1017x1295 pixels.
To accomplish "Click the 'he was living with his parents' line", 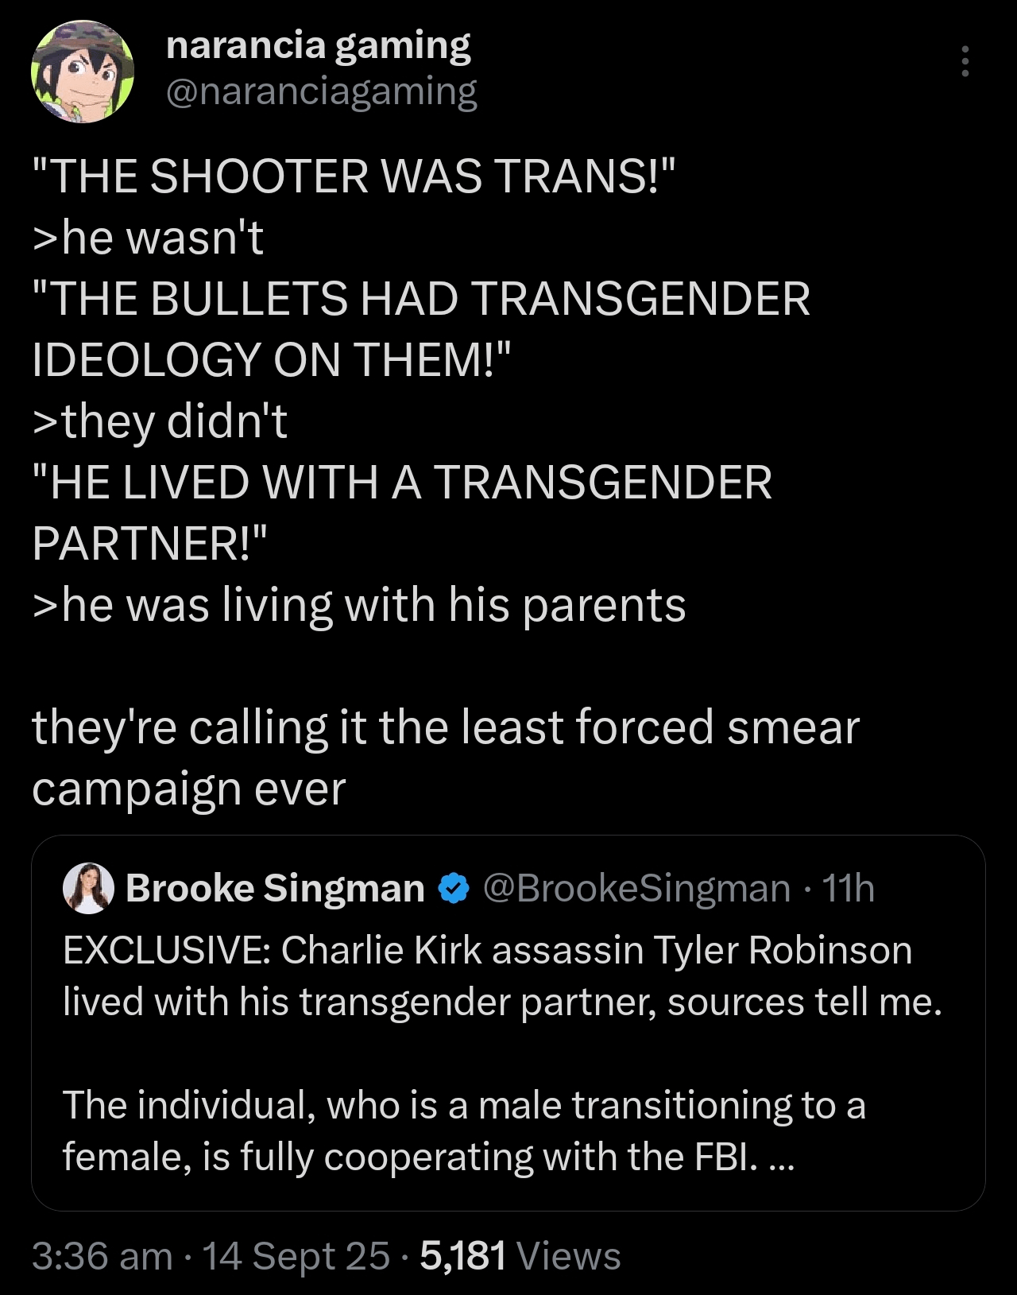I will coord(359,605).
